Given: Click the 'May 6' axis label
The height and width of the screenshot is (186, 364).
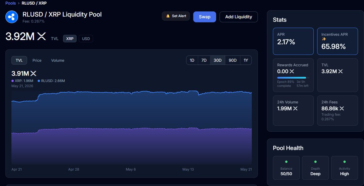Looking at the screenshot, I should pos(131,169).
